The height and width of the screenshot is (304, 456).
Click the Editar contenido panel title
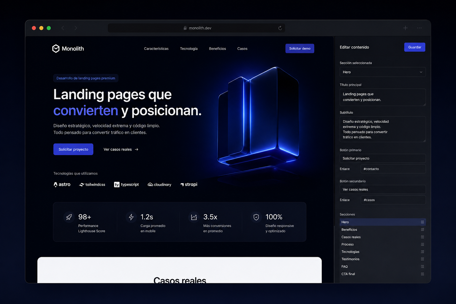pos(354,47)
